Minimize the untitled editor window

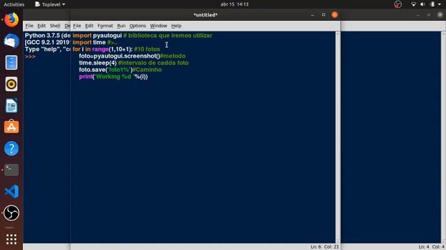(x=312, y=15)
